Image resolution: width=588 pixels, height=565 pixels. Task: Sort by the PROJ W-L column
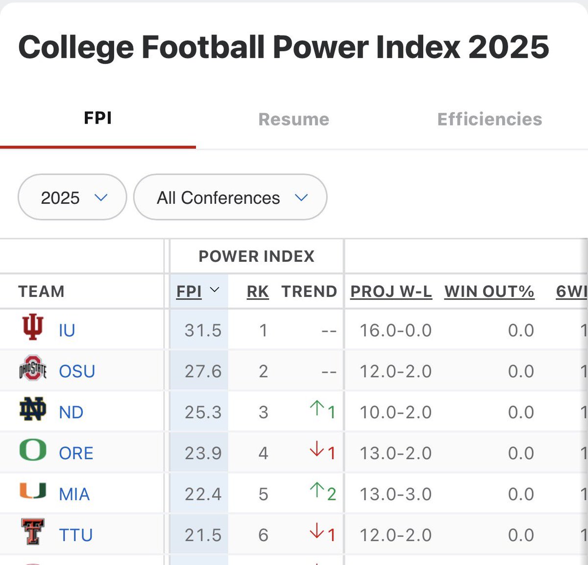391,292
